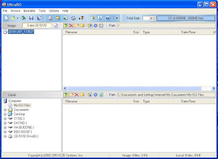Screen dimensions: 218x159
Task: Sort local list by Filename column
Action: tap(90, 101)
